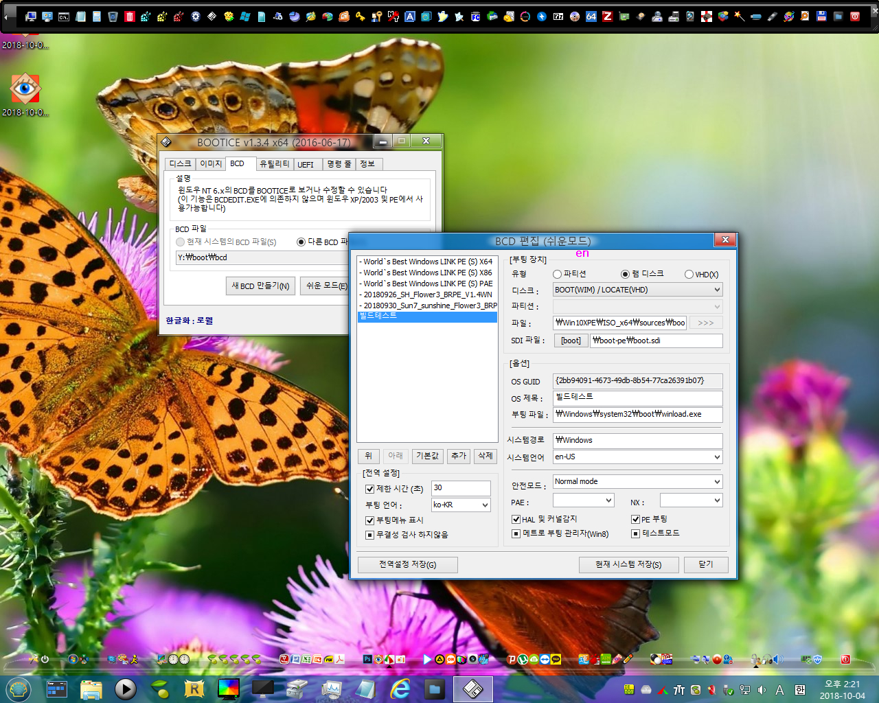This screenshot has height=703, width=879.
Task: Open the 시스템언어 en-US dropdown
Action: (637, 457)
